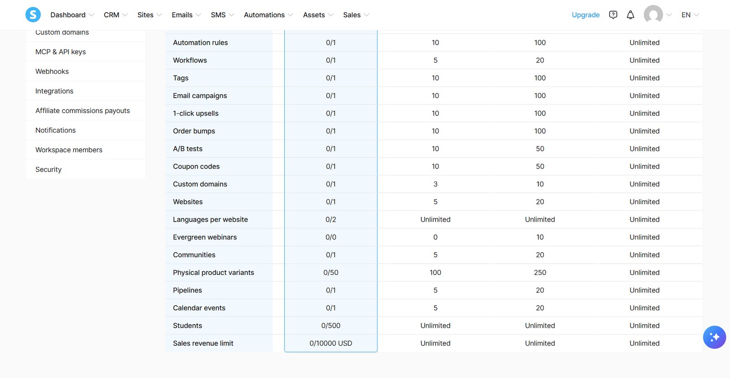
Task: Open the EN language selector
Action: pos(690,15)
